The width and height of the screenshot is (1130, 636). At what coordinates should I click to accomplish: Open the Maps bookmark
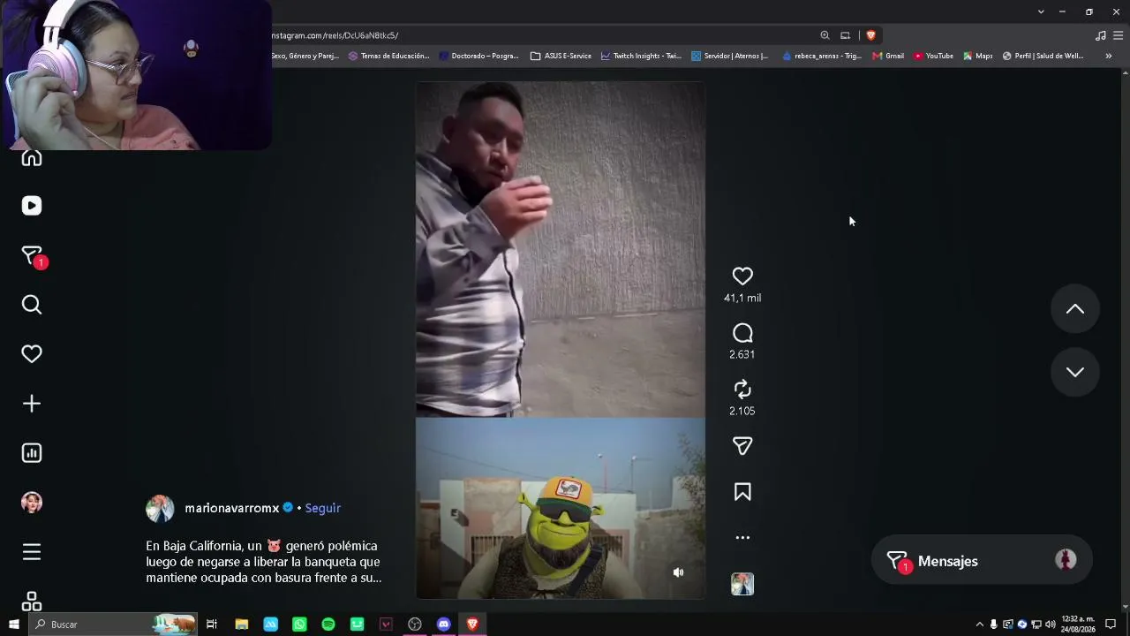[x=978, y=56]
